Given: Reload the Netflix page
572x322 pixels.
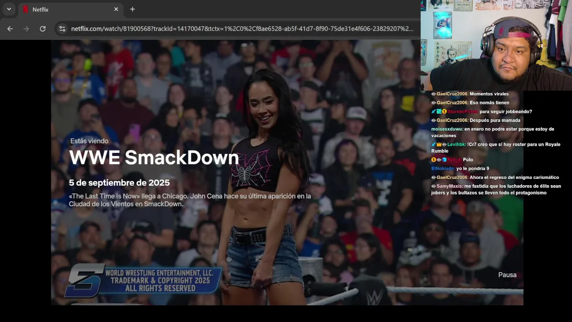Looking at the screenshot, I should point(42,29).
